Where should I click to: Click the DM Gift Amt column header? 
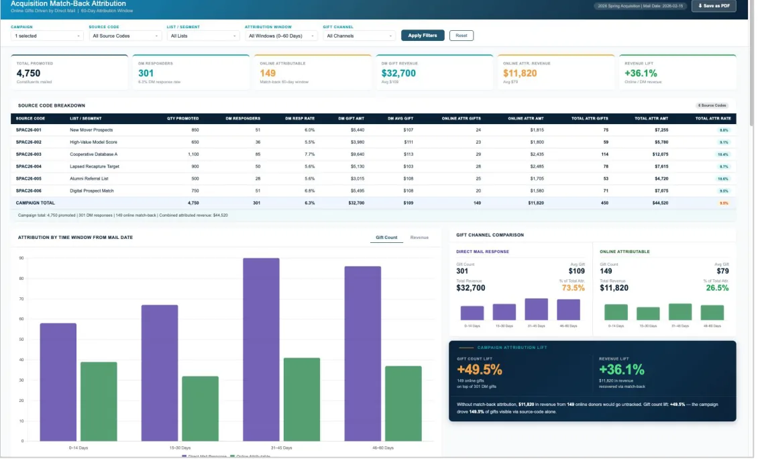351,119
